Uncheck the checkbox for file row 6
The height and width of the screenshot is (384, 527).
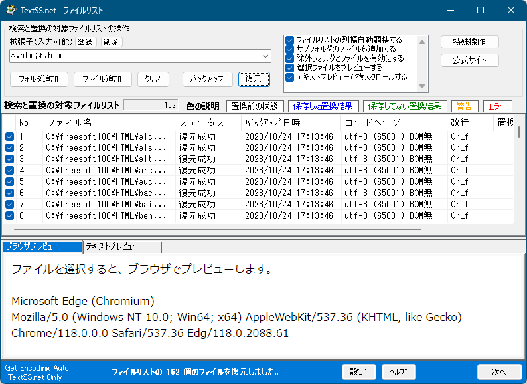click(x=9, y=193)
